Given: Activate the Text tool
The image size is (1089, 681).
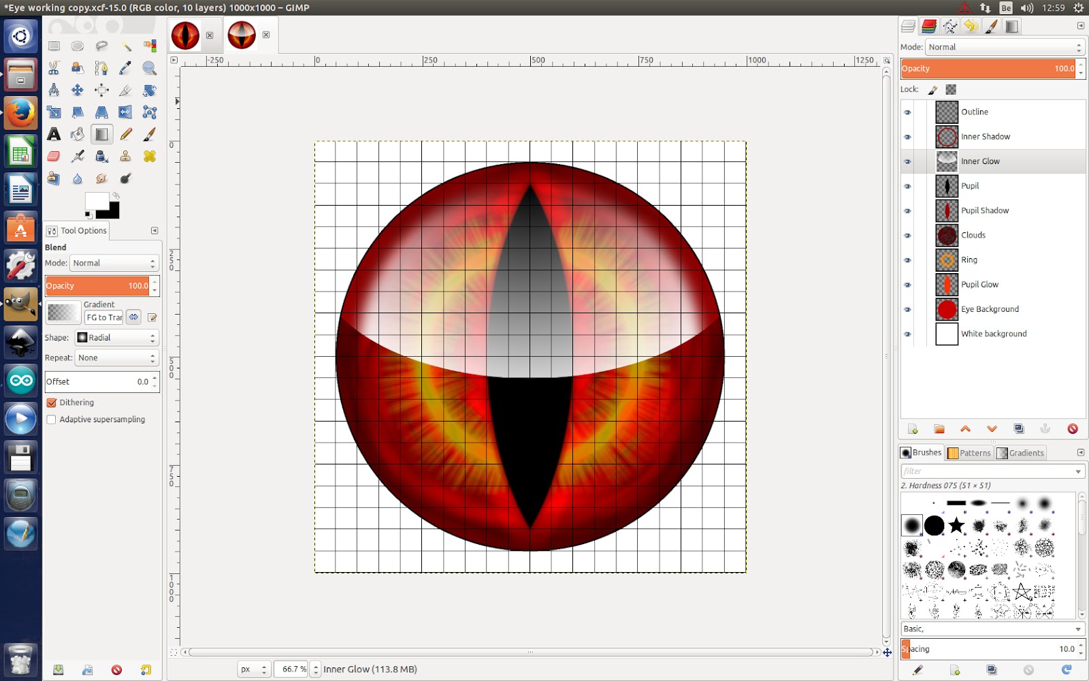Looking at the screenshot, I should (54, 134).
